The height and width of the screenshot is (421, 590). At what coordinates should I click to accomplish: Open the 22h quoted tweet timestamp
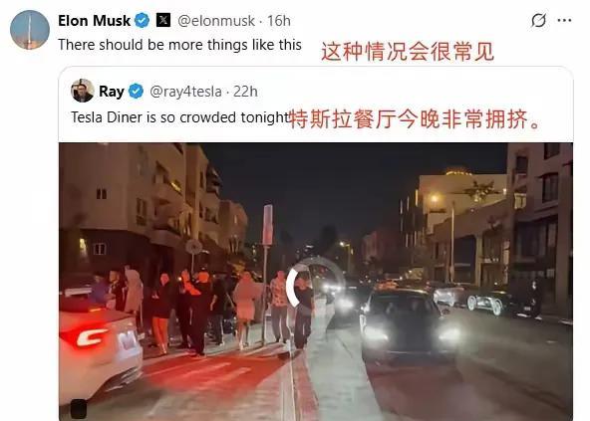click(245, 92)
